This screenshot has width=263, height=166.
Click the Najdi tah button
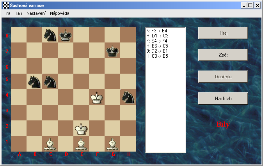pyautogui.click(x=223, y=99)
